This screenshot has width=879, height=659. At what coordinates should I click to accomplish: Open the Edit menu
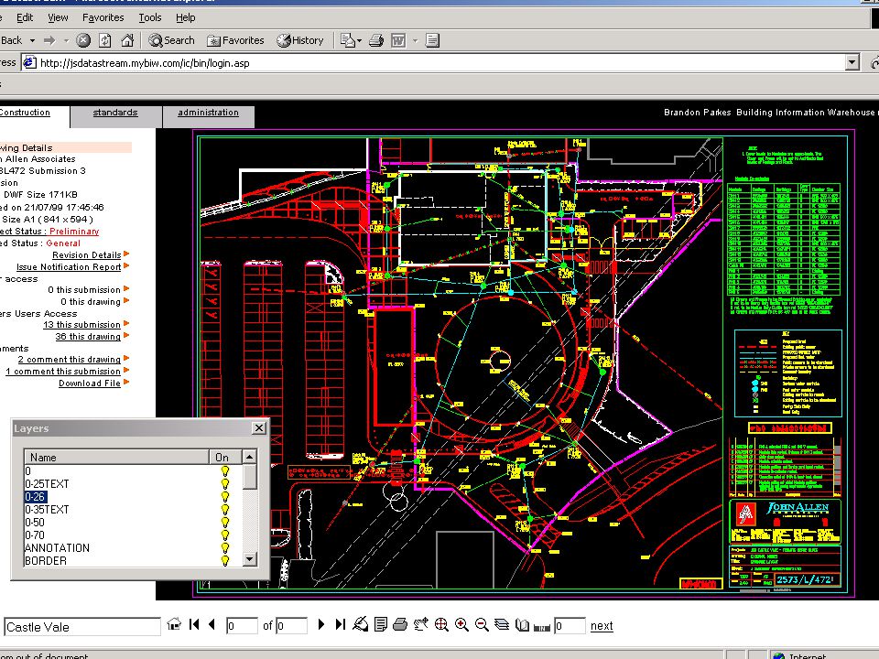(x=25, y=17)
